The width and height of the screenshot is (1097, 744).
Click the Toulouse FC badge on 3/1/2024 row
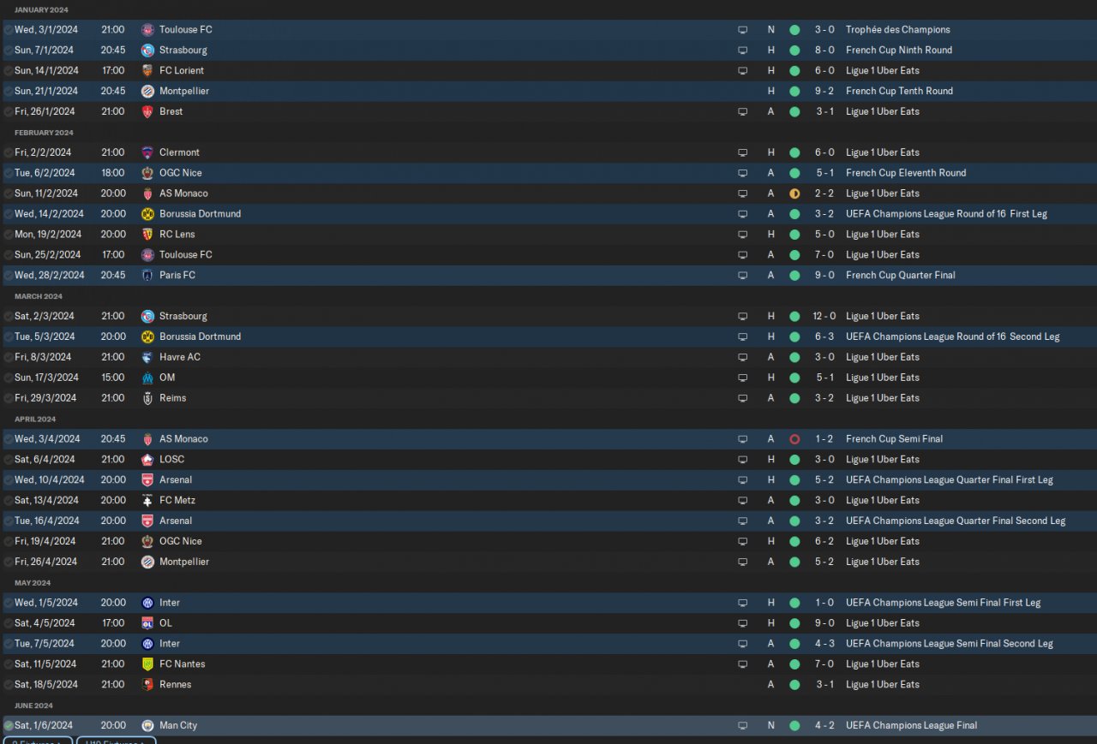pos(147,30)
